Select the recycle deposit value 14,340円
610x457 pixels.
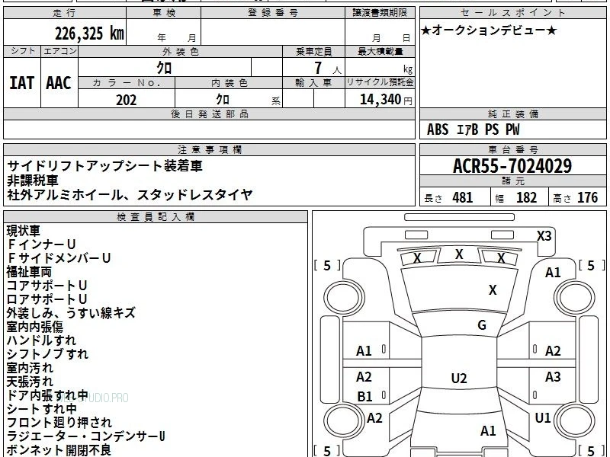(386, 100)
